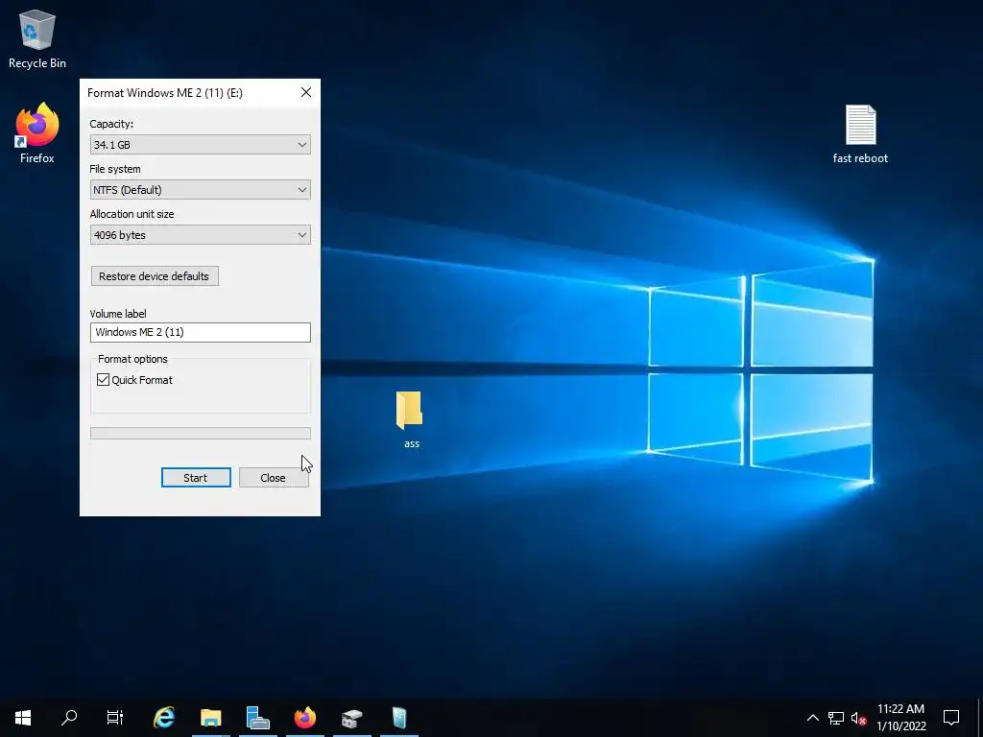The height and width of the screenshot is (737, 983).
Task: Open the Allocation unit size dropdown
Action: click(201, 235)
